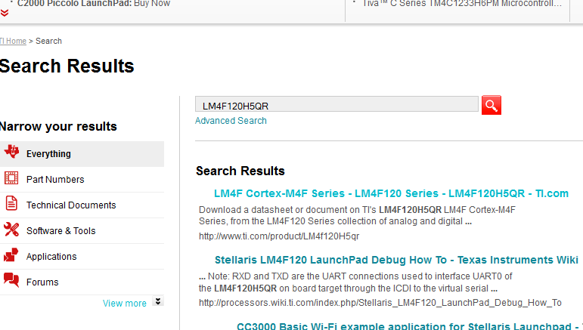Expand the View more arrow button

tap(158, 301)
